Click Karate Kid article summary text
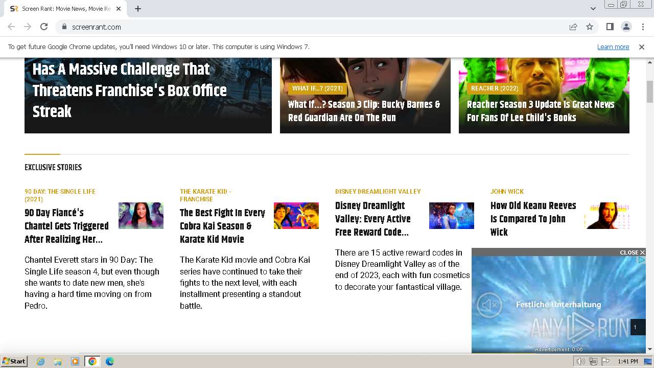Image resolution: width=654 pixels, height=368 pixels. [x=245, y=283]
